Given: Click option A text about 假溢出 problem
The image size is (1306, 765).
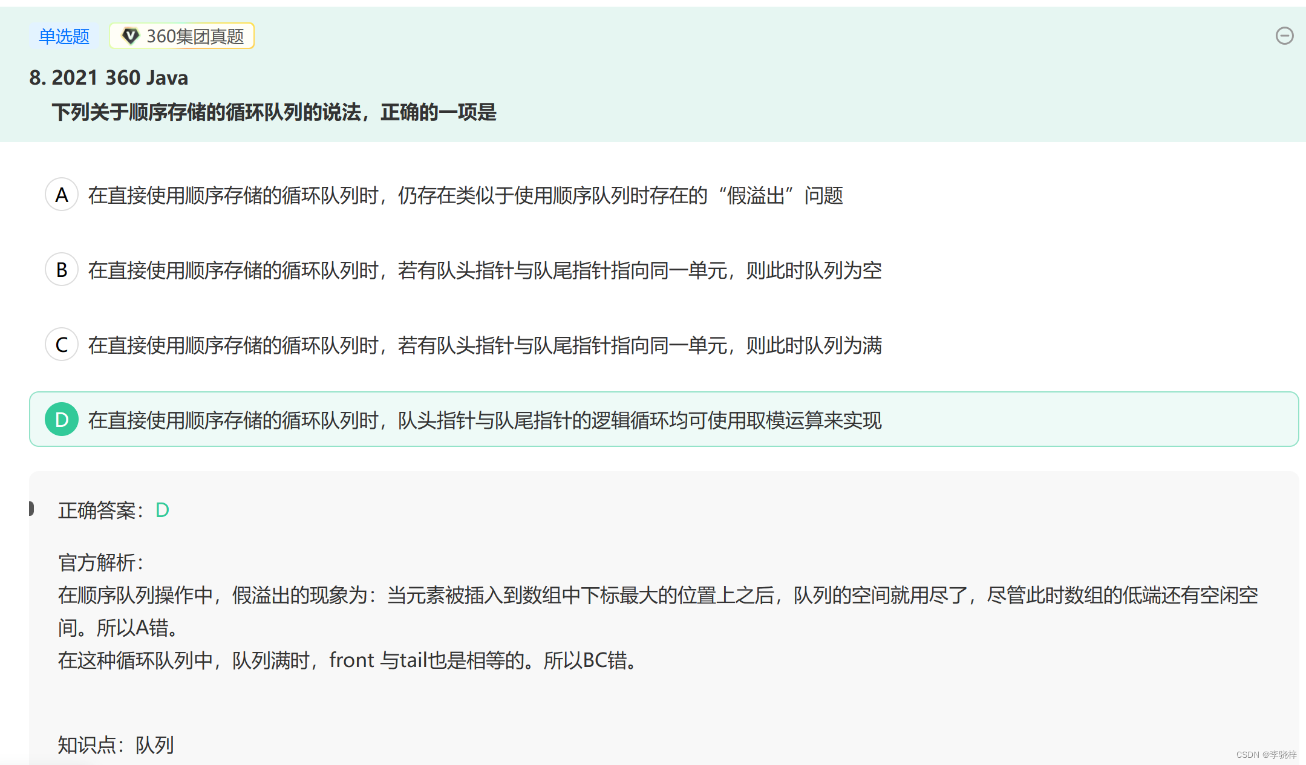Looking at the screenshot, I should pyautogui.click(x=465, y=195).
